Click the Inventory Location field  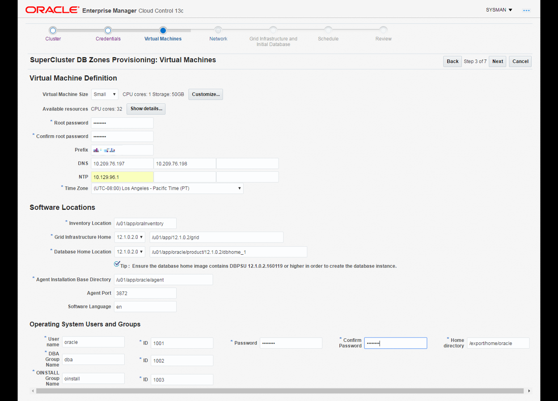click(x=145, y=223)
